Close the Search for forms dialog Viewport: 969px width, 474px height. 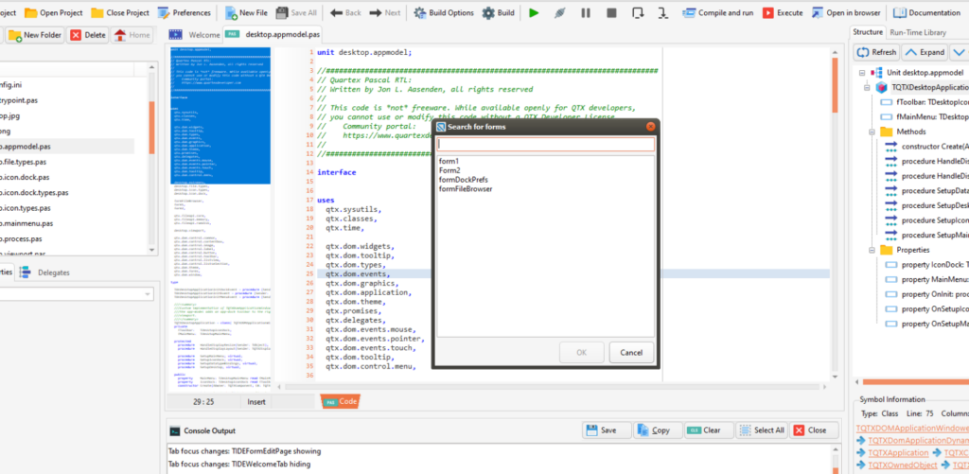650,126
